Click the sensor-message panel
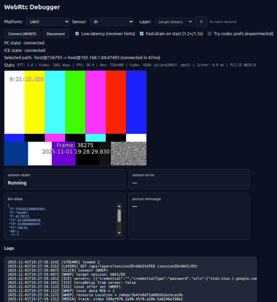This screenshot has width=277, height=302. [189, 216]
